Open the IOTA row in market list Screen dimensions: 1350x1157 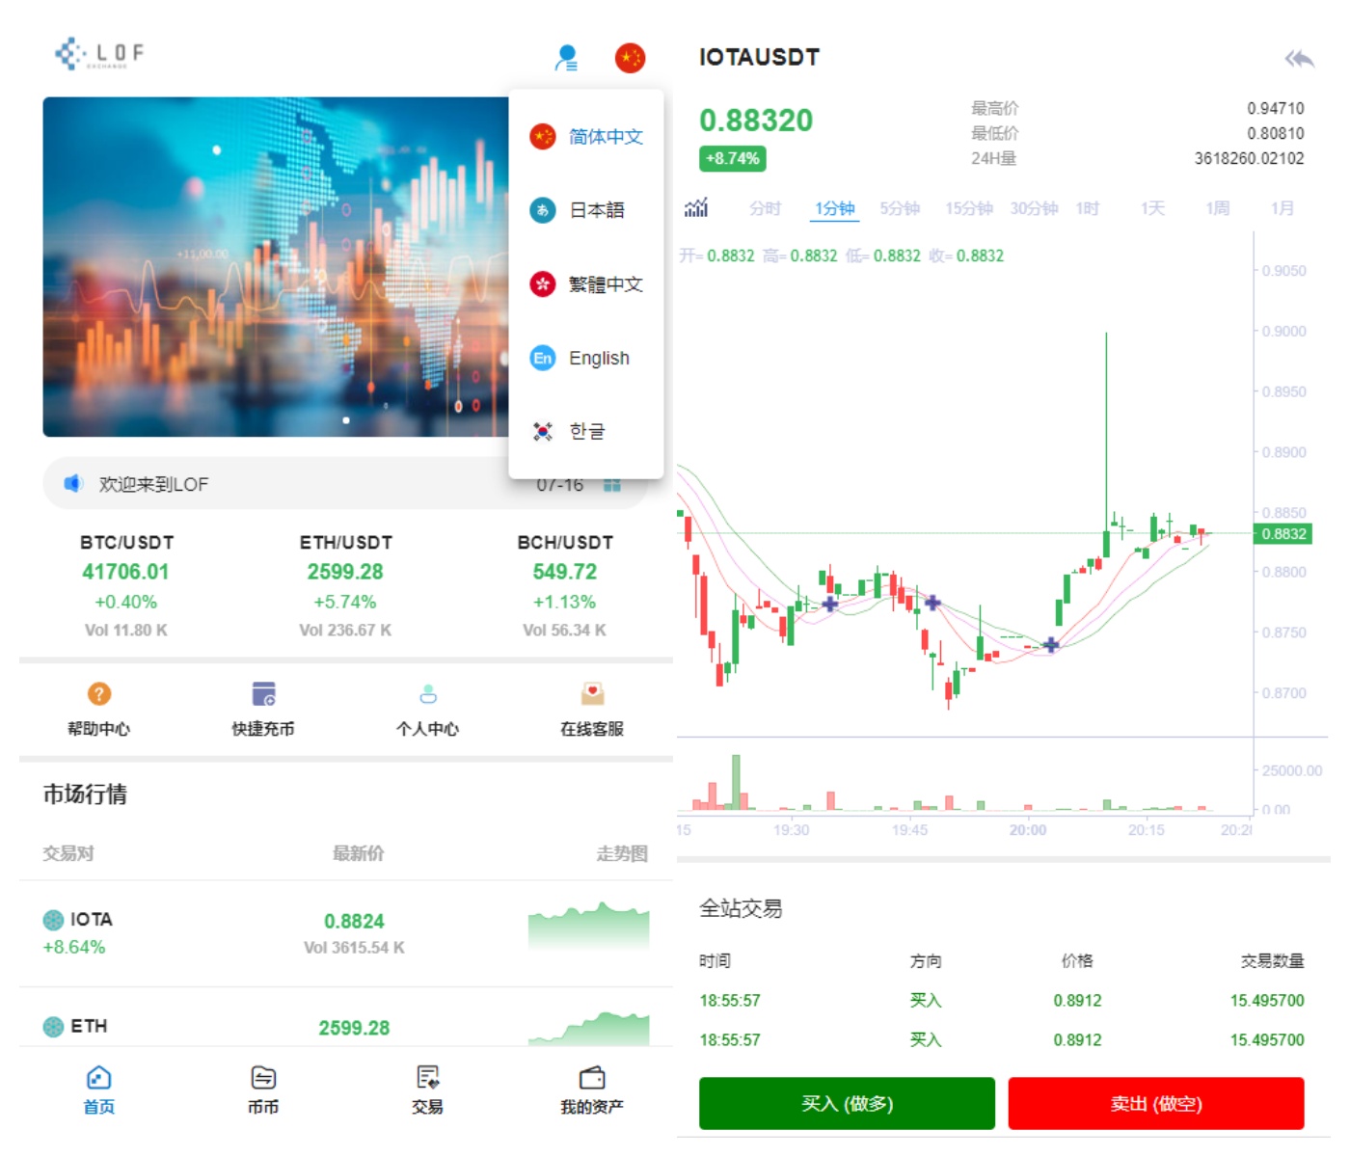(x=345, y=932)
